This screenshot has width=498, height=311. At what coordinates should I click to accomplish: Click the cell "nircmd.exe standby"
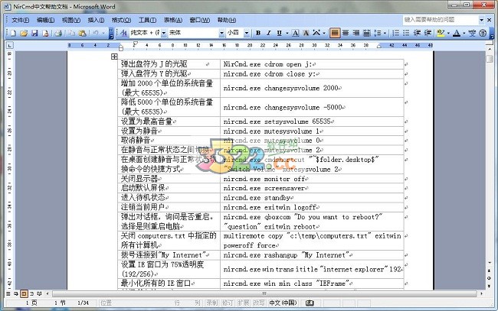[x=312, y=198]
